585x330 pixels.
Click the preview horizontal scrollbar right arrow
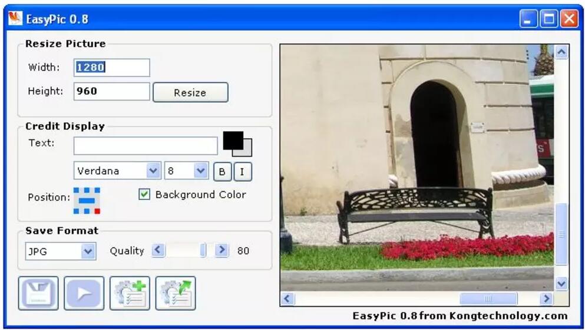click(547, 298)
